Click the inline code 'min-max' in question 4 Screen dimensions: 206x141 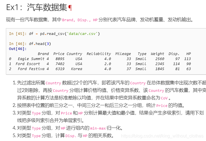pos(98,128)
